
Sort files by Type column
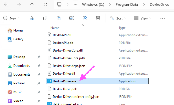122,28
